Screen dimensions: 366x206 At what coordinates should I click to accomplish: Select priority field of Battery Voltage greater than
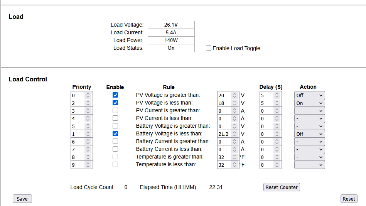click(81, 126)
